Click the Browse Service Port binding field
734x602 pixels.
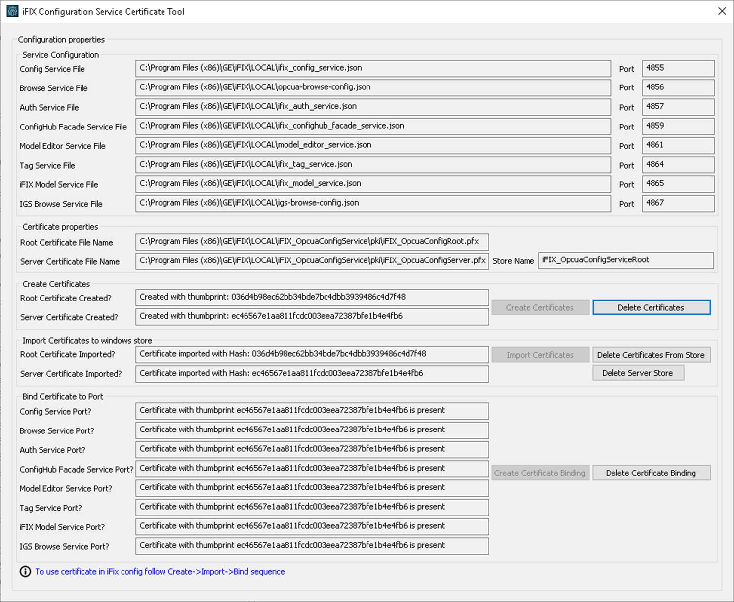click(312, 430)
